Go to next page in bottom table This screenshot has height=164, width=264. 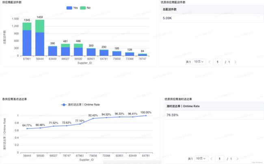[x=237, y=159]
